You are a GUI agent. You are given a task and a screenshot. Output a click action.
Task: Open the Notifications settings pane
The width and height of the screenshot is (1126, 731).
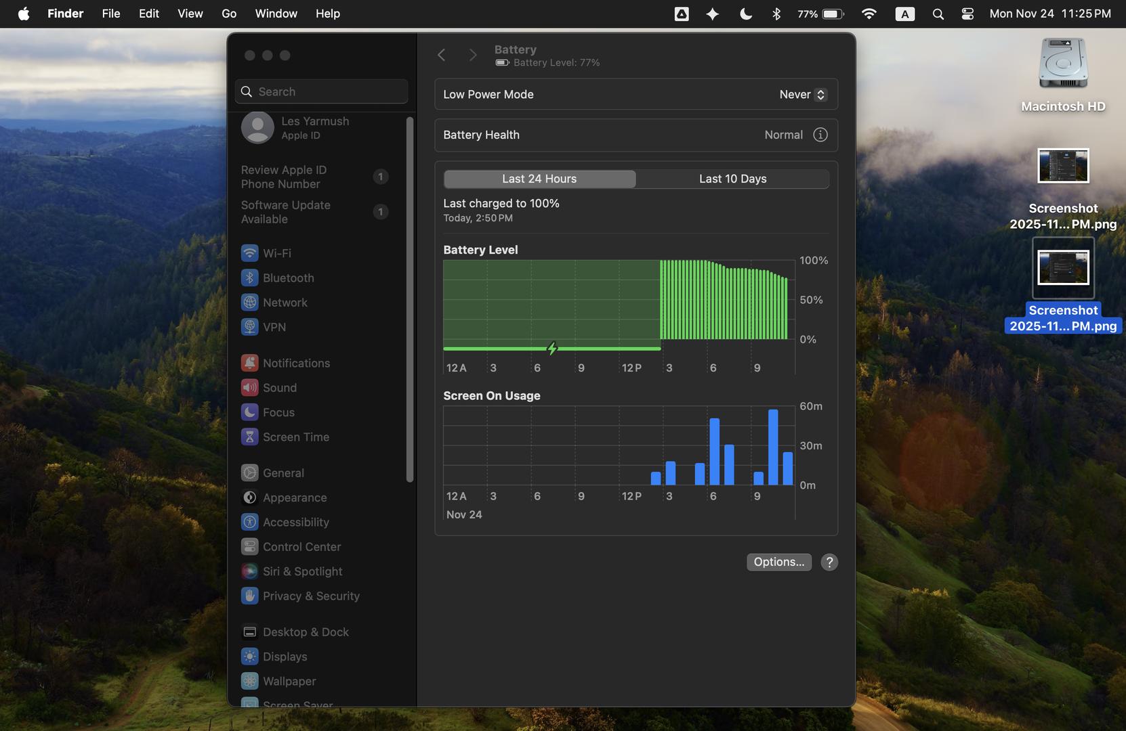coord(296,363)
